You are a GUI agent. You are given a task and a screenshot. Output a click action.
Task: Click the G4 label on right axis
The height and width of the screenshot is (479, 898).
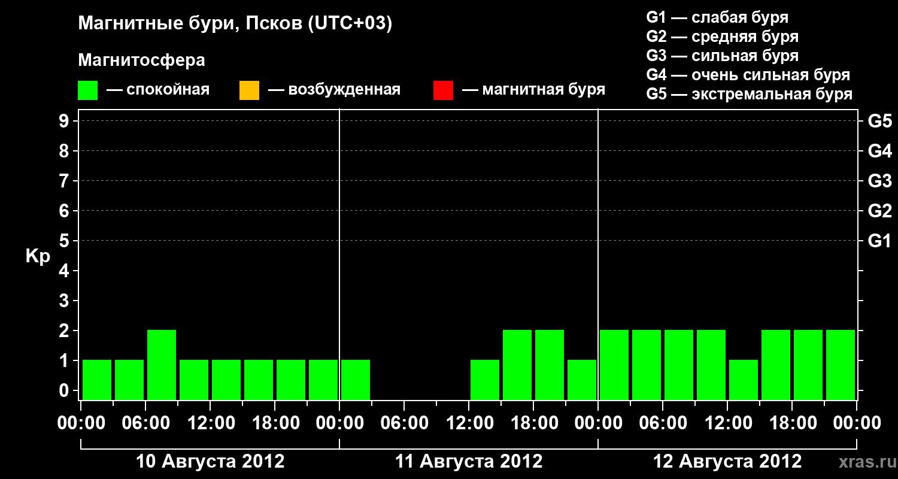pyautogui.click(x=880, y=151)
